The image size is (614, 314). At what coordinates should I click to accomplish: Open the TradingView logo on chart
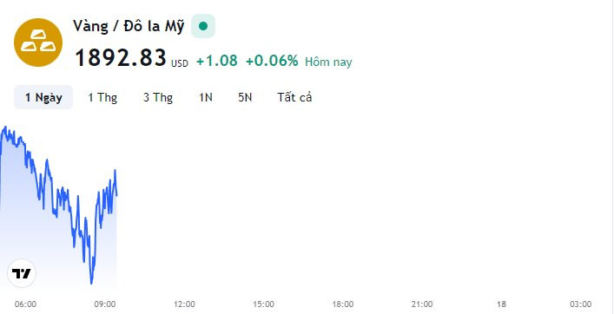[x=22, y=273]
